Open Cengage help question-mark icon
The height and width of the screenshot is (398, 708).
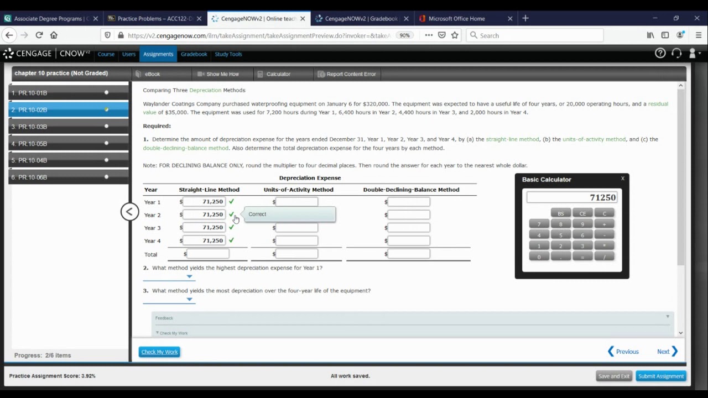(660, 54)
